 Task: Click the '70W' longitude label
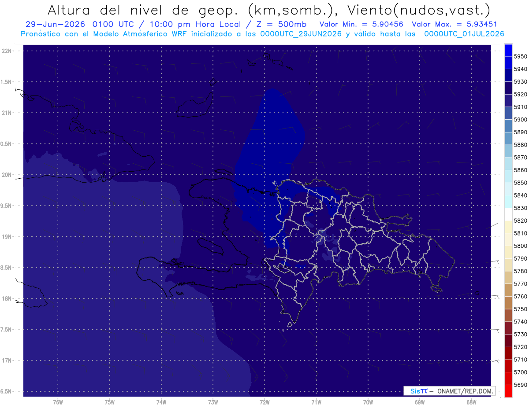[368, 402]
